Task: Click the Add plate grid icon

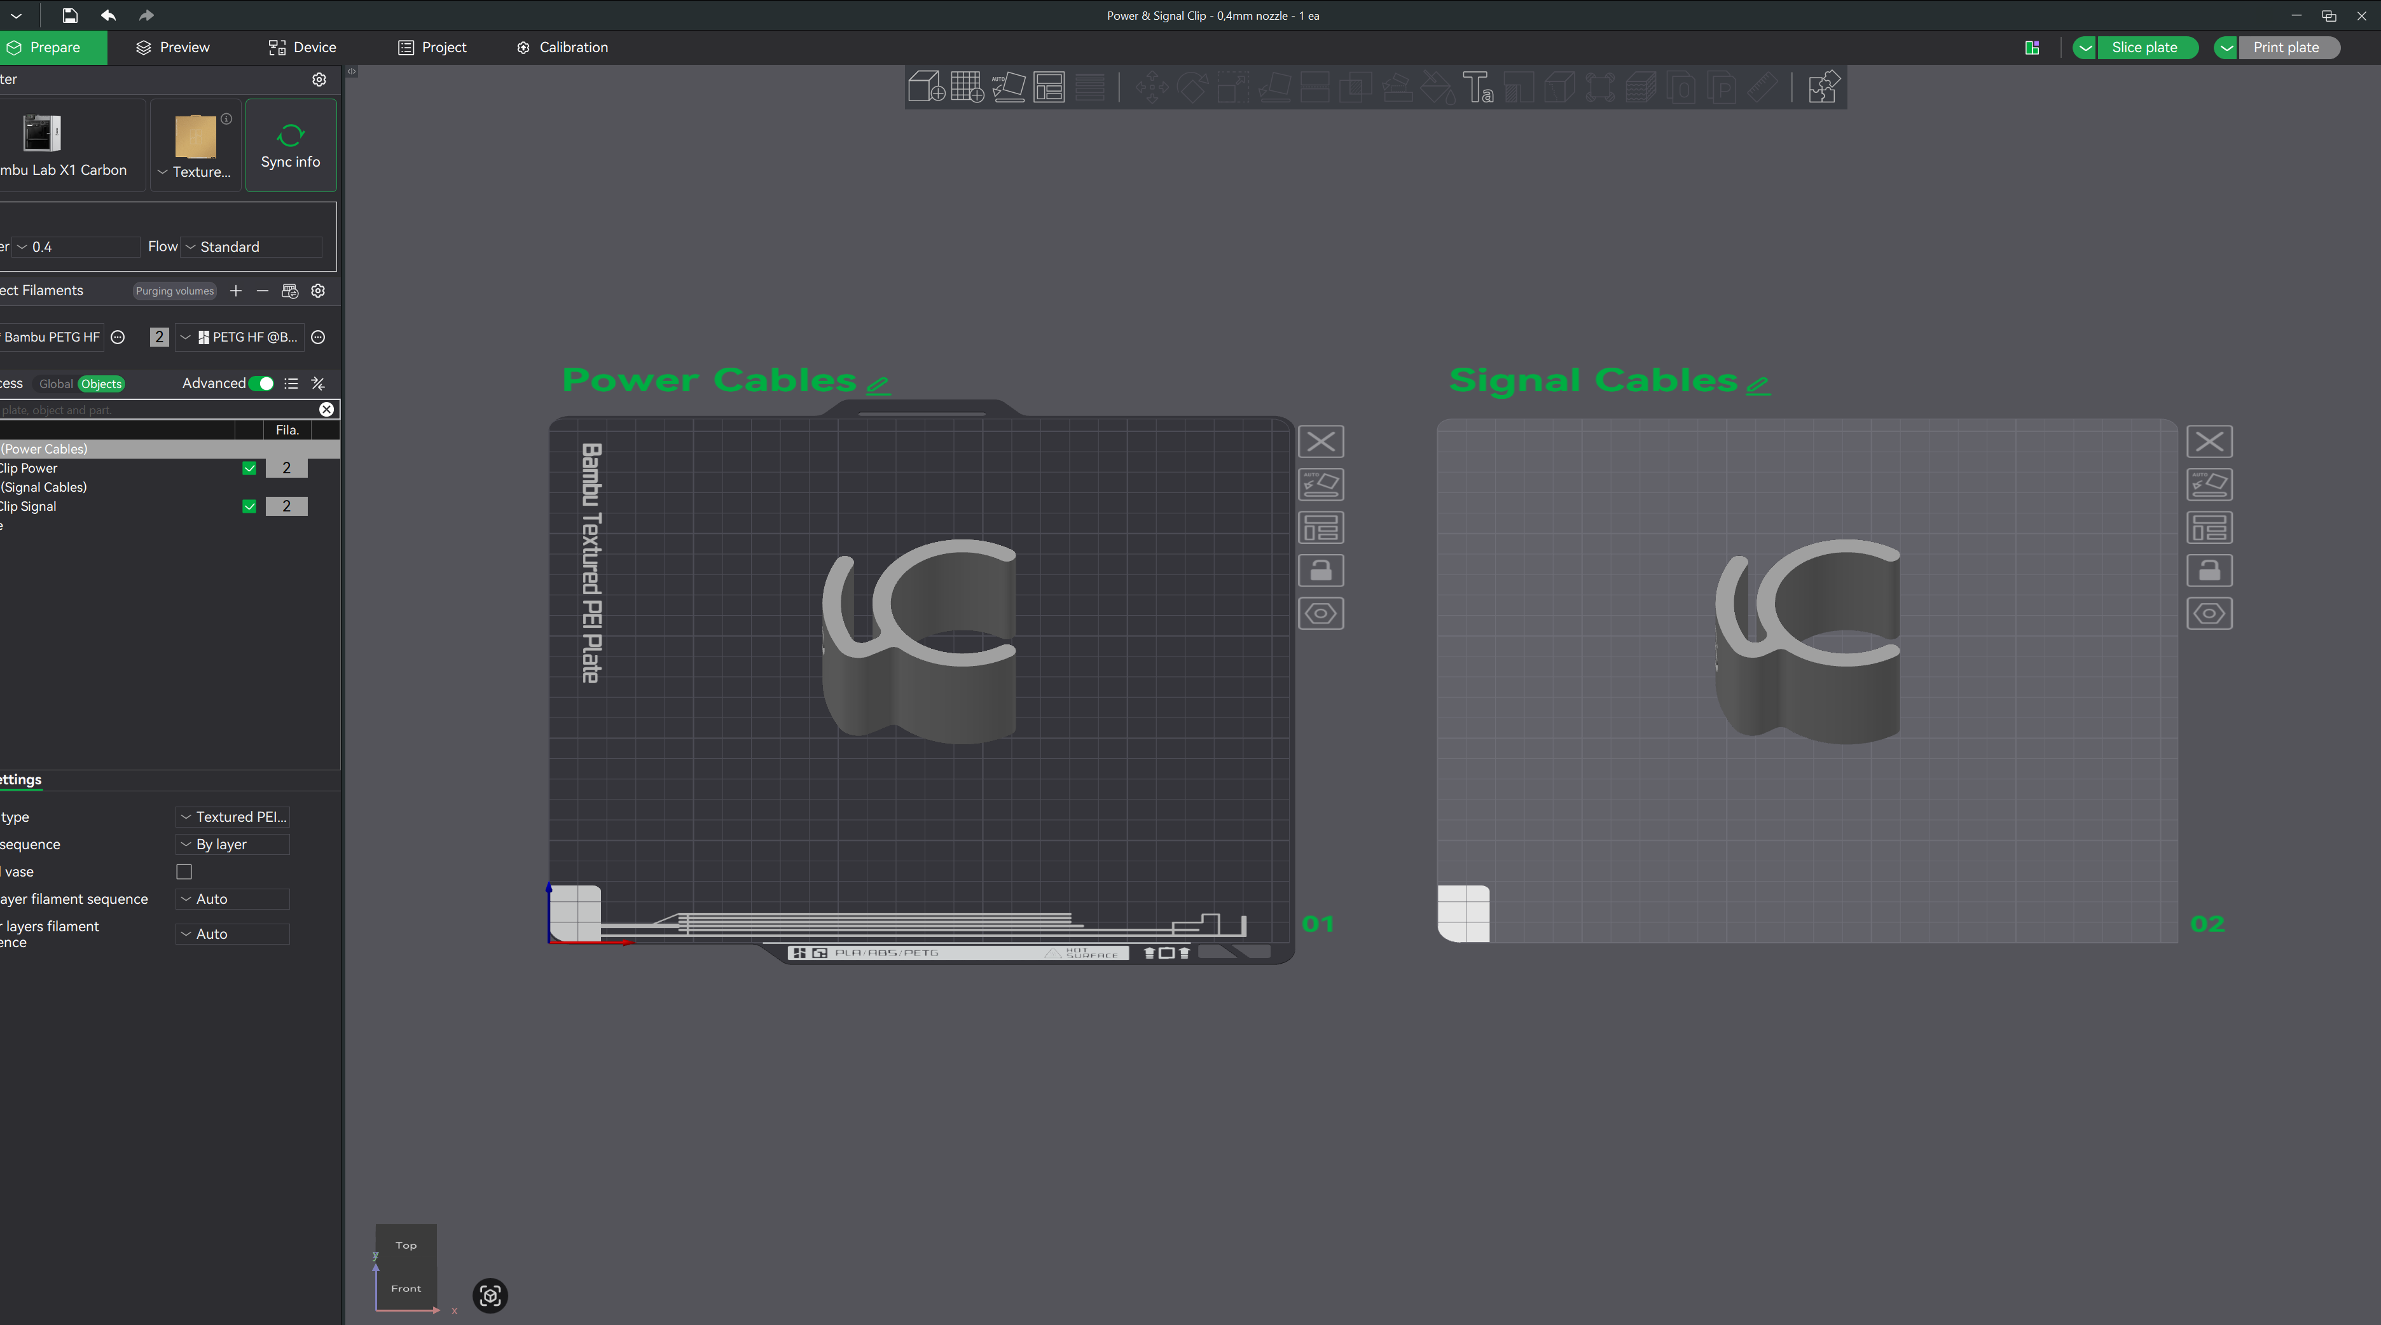Action: click(x=967, y=87)
